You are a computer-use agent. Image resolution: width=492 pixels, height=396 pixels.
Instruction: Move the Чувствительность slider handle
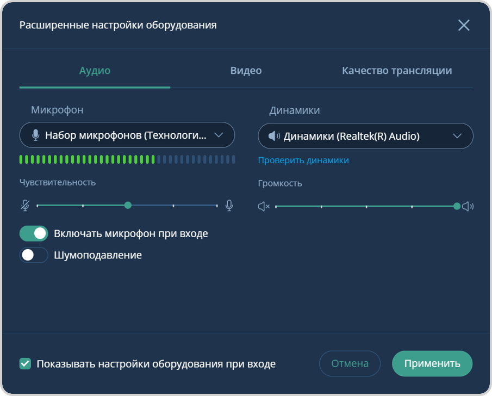pyautogui.click(x=128, y=205)
